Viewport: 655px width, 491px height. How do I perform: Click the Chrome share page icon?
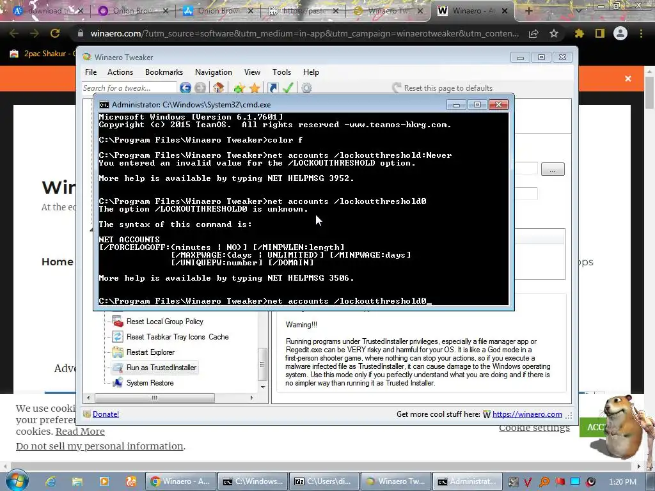tap(533, 33)
